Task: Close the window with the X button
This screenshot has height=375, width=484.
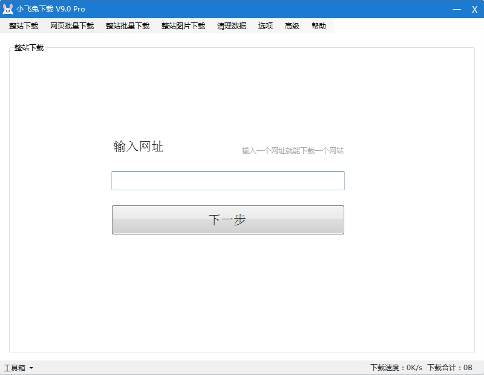Action: tap(474, 9)
